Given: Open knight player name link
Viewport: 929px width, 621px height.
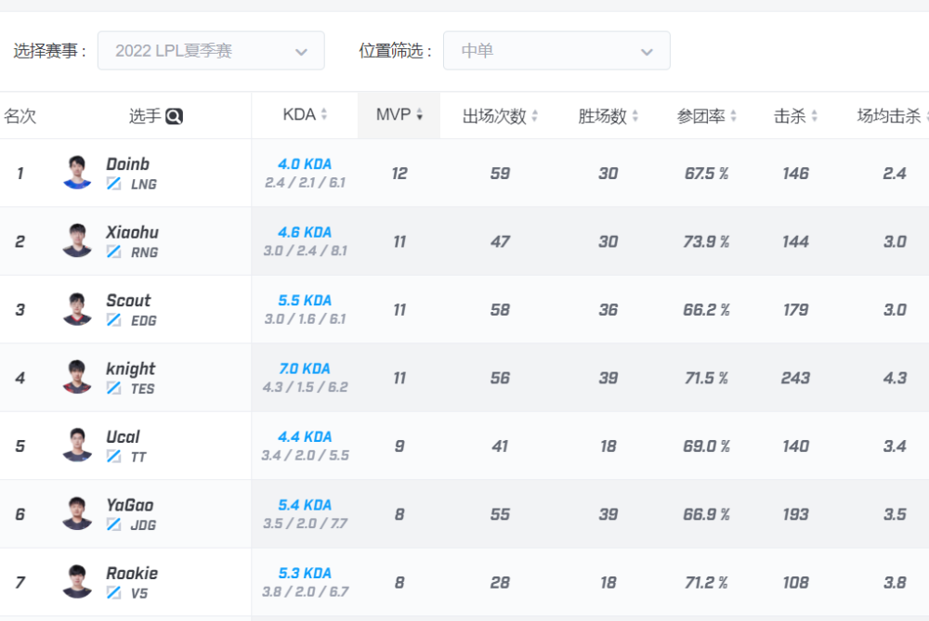Looking at the screenshot, I should click(x=130, y=369).
